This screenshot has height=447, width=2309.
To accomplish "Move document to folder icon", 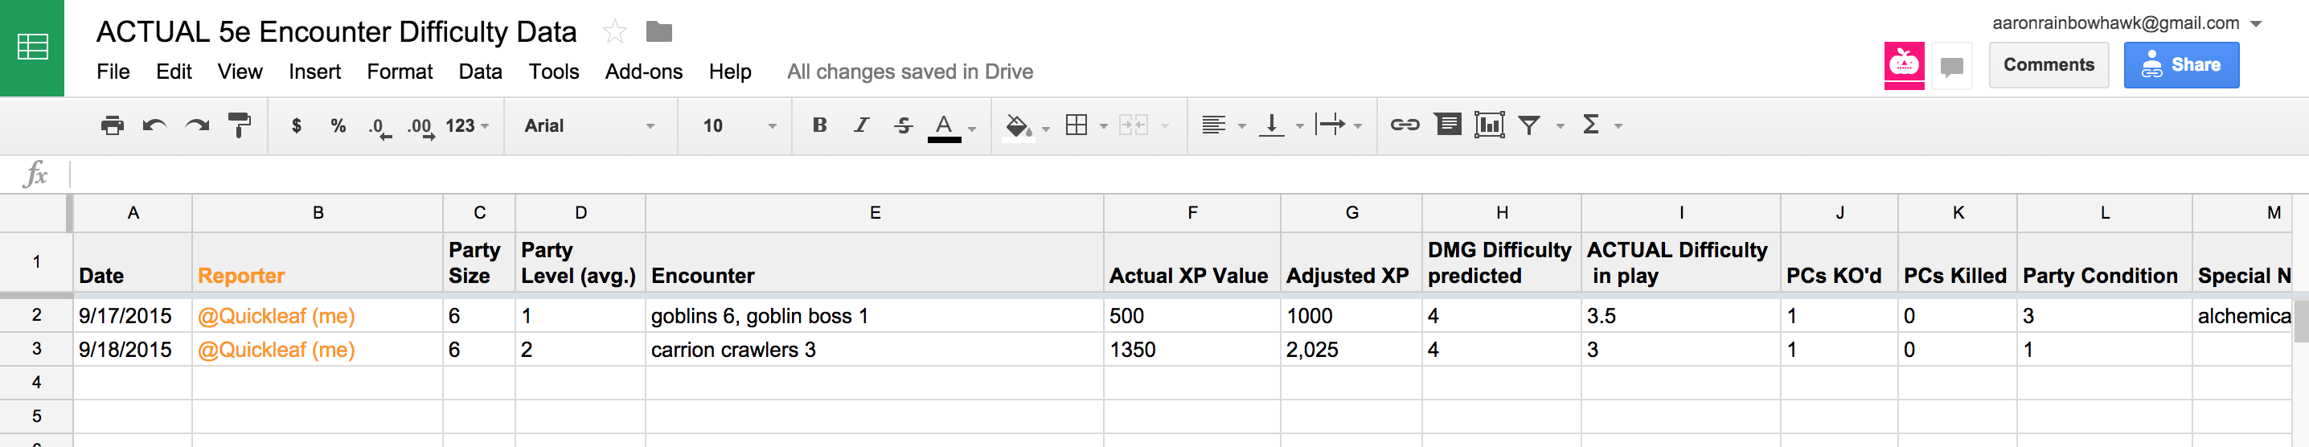I will 658,32.
